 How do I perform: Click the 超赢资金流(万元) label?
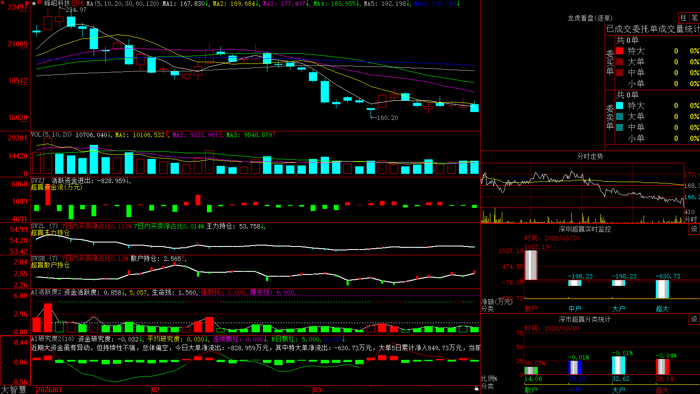56,187
